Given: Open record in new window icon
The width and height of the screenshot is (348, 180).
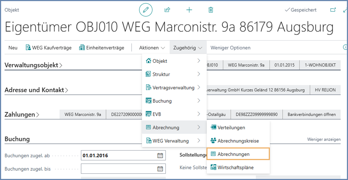Looking at the screenshot, I should coord(333,10).
